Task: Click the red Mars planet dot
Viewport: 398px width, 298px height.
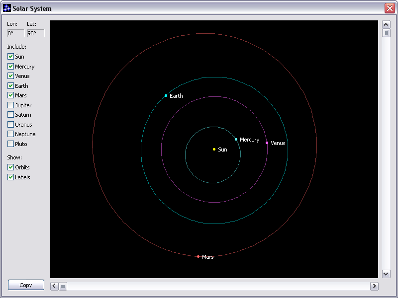Action: (198, 256)
